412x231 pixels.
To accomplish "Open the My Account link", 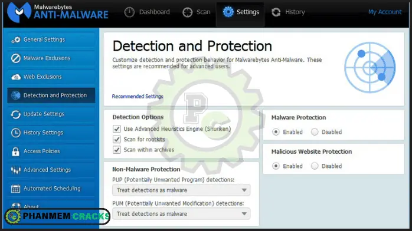I will pos(385,12).
